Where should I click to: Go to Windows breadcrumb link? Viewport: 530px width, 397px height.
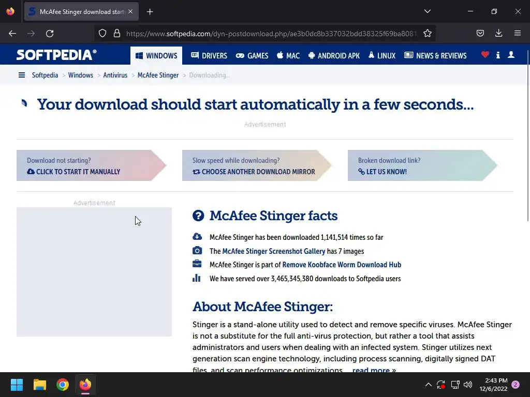[x=80, y=75]
